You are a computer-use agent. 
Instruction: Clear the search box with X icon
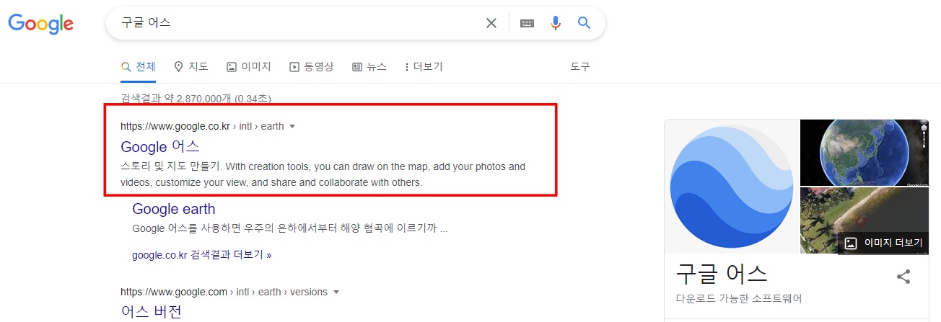[x=491, y=23]
